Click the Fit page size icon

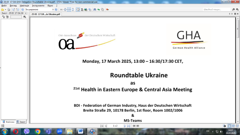65,9
